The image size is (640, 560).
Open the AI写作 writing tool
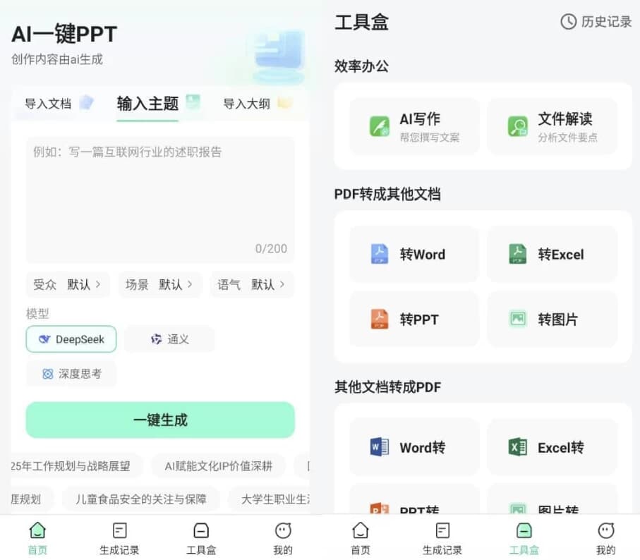(x=413, y=126)
